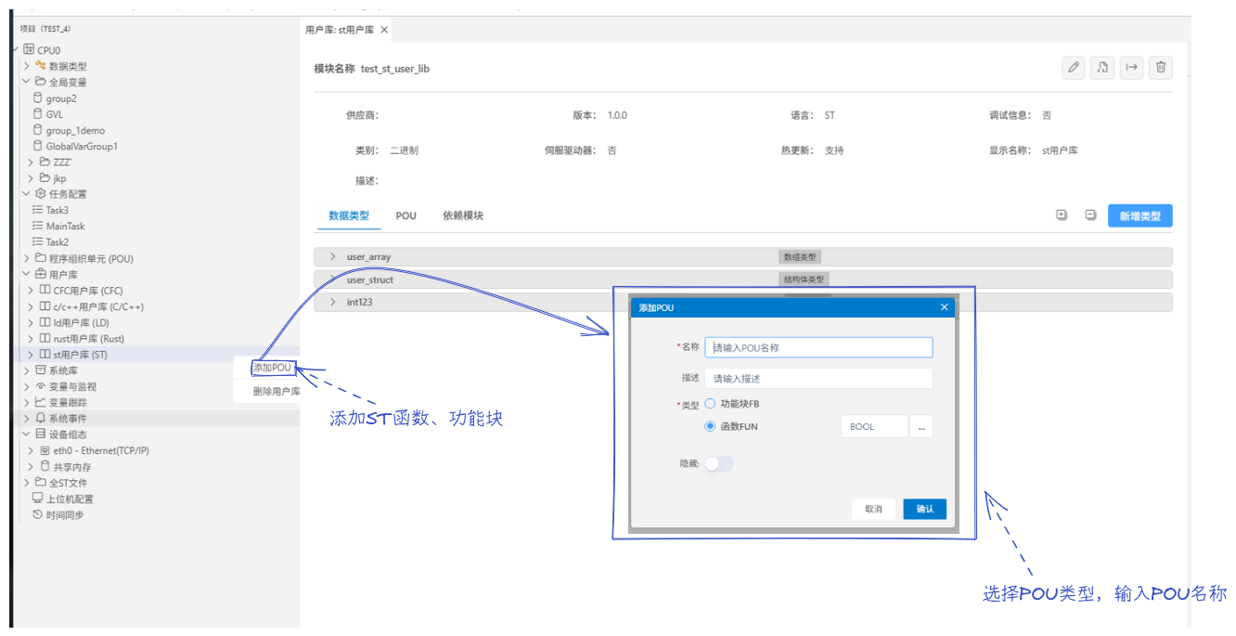Click the eye icon beside 变量与监视

(x=41, y=386)
